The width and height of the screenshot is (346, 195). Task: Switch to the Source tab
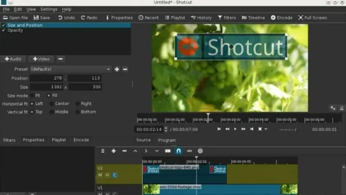[x=143, y=140]
